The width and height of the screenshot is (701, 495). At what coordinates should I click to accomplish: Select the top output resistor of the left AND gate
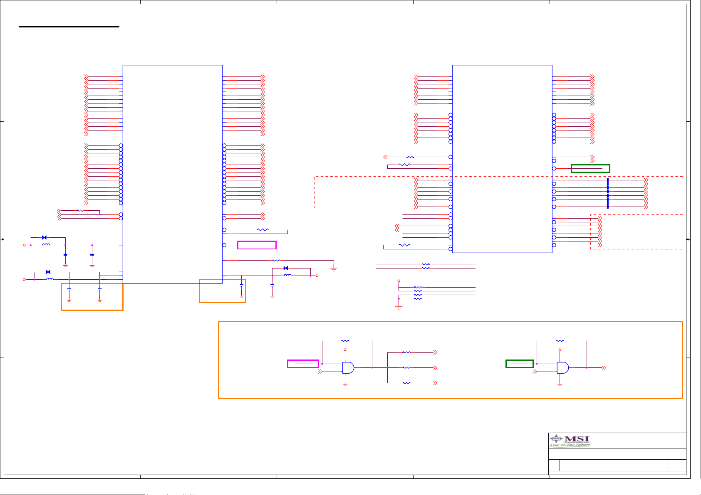point(406,352)
